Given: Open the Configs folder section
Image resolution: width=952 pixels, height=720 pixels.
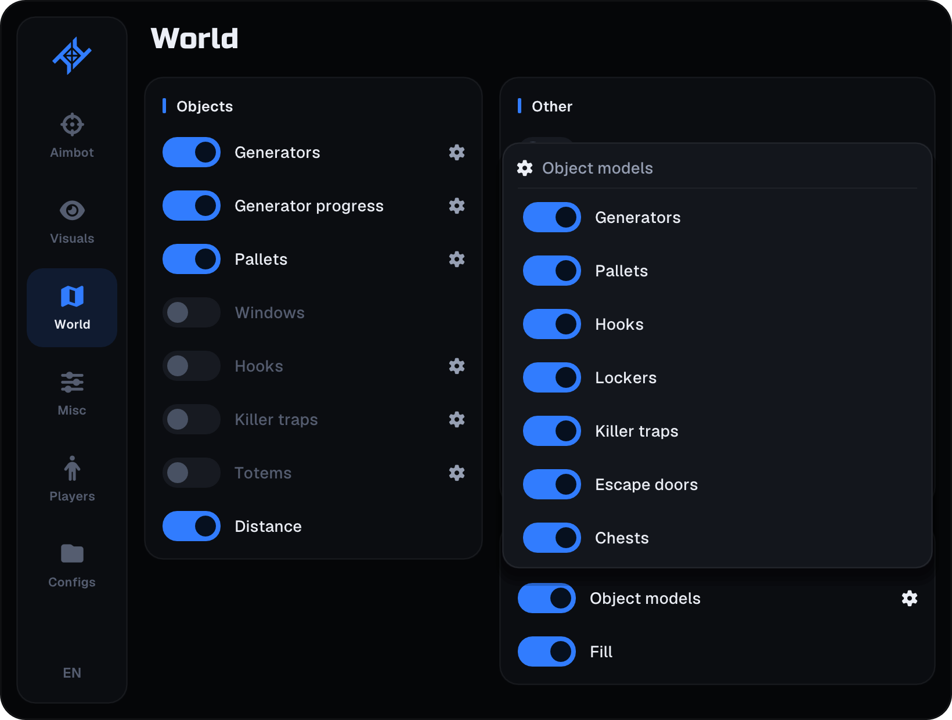Looking at the screenshot, I should coord(72,566).
